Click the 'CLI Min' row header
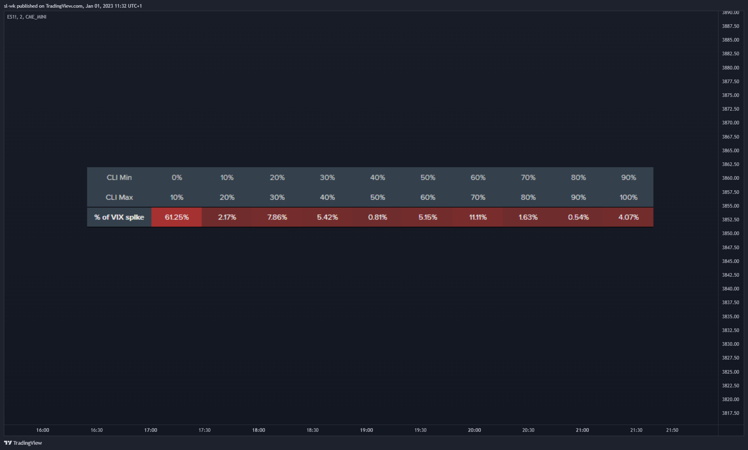Viewport: 748px width, 450px height. (119, 177)
